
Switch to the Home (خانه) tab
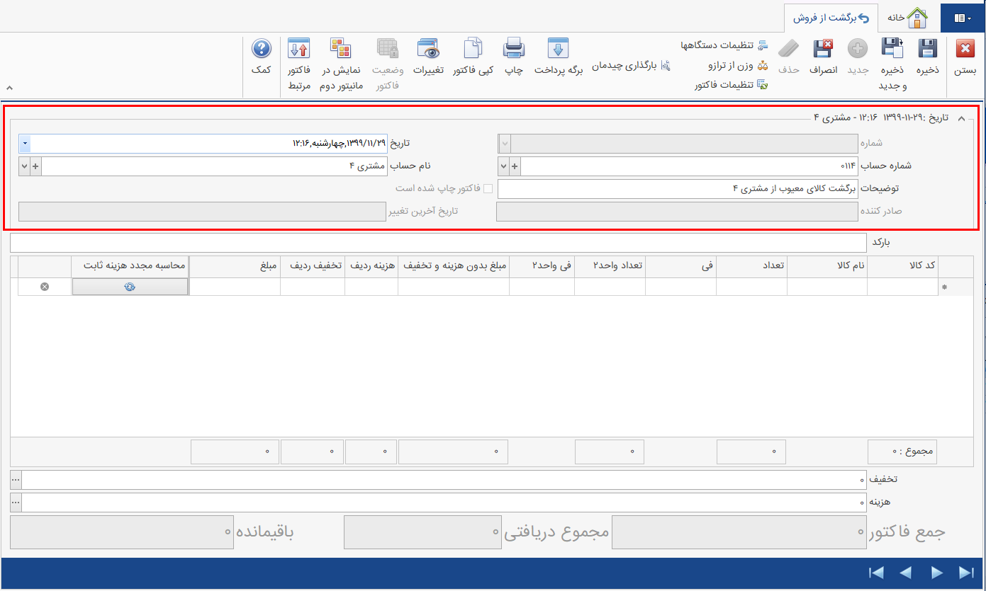[908, 17]
